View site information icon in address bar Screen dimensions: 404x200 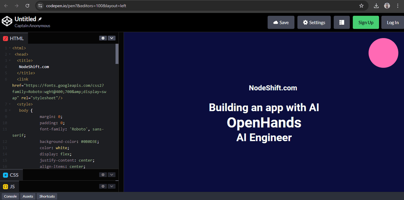click(40, 6)
